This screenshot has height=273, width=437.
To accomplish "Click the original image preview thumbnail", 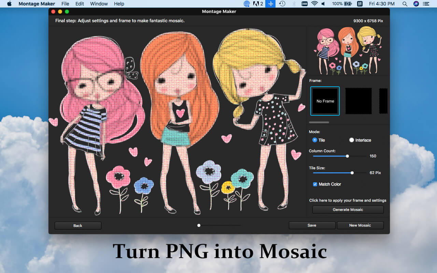I will (348, 51).
